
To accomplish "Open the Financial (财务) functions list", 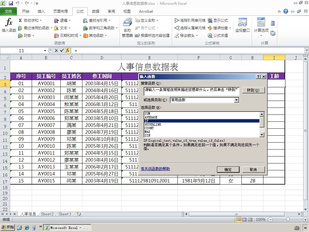I will click(26, 36).
